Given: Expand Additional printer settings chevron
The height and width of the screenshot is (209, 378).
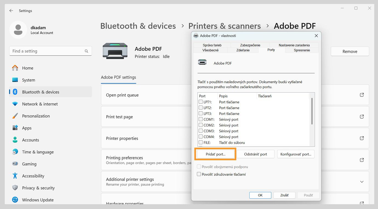Looking at the screenshot, I should coord(362,182).
